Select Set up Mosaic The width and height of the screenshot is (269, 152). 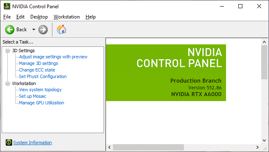(x=33, y=96)
